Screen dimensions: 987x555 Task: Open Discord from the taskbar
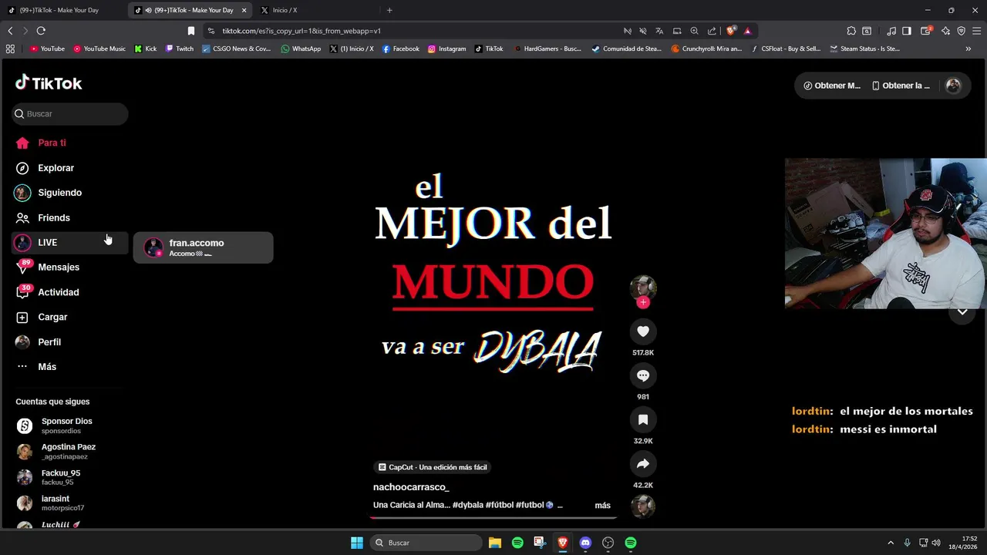[585, 543]
